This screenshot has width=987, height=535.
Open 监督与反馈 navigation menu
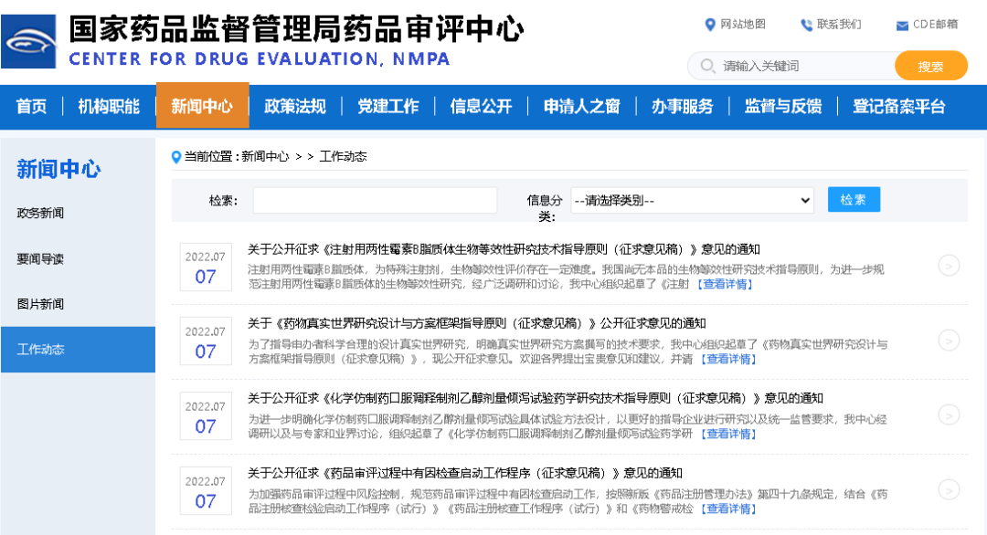tap(783, 107)
